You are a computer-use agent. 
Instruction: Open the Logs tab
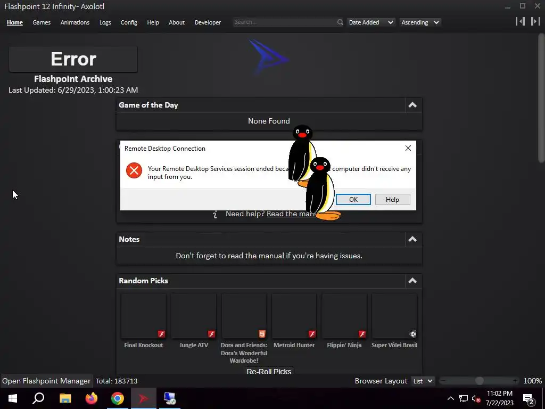click(x=105, y=22)
